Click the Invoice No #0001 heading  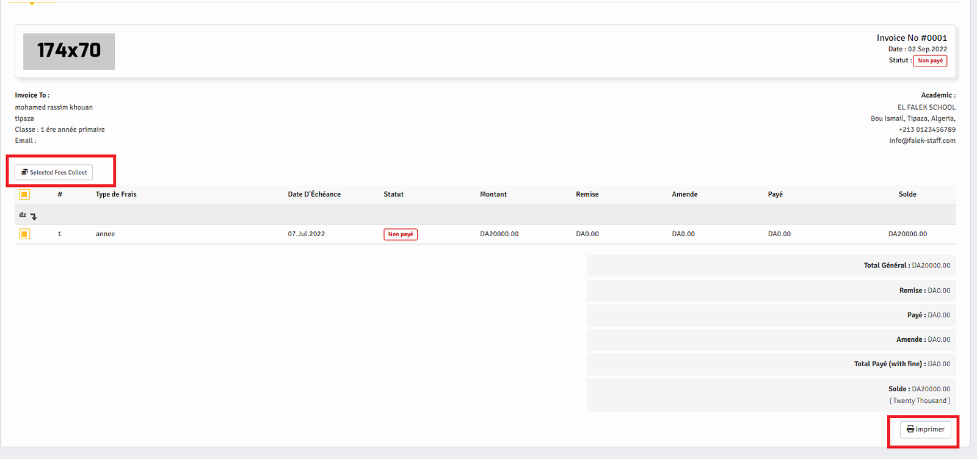point(912,38)
